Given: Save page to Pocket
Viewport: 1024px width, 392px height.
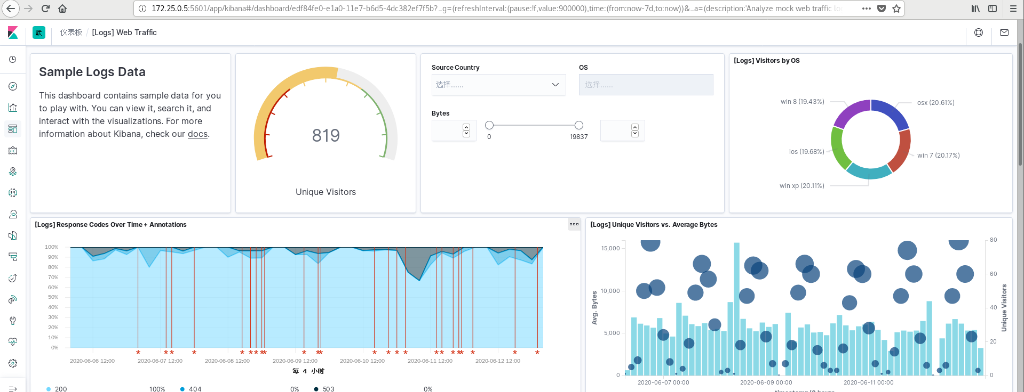Looking at the screenshot, I should pos(882,9).
